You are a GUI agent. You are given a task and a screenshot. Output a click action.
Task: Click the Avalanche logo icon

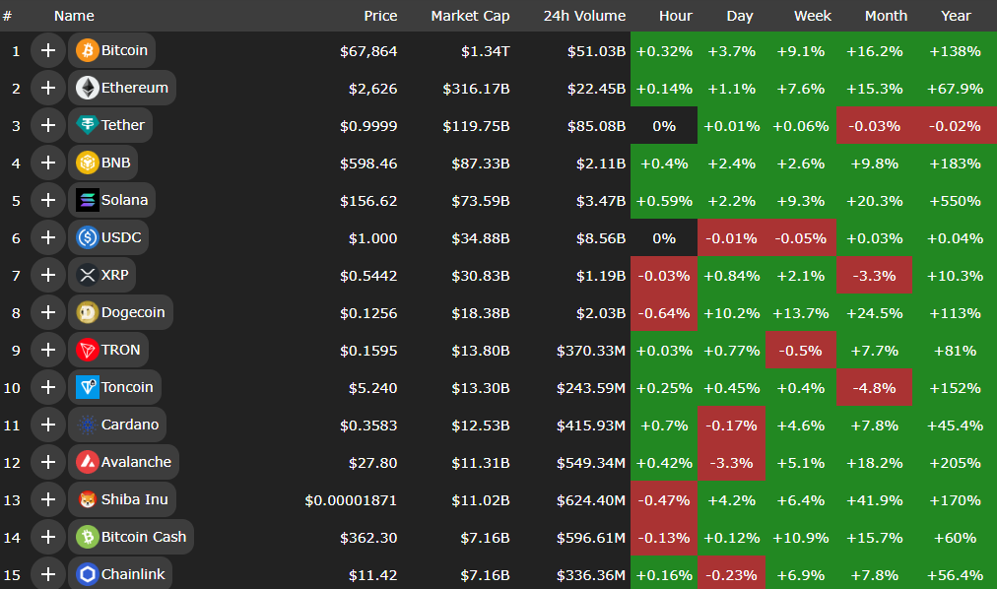(x=88, y=462)
